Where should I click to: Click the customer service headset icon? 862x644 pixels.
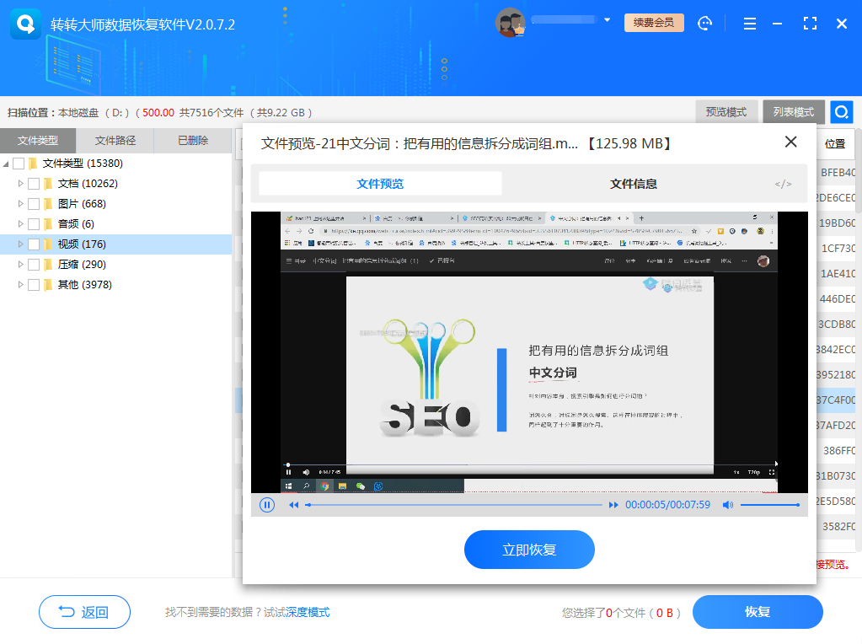pyautogui.click(x=705, y=23)
